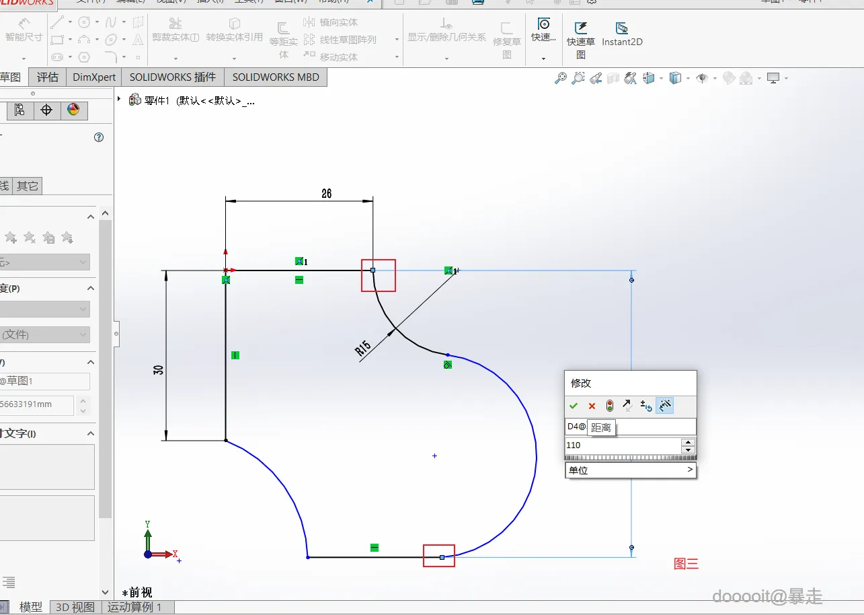Decrease value with Modify spinner down arrow
Image resolution: width=864 pixels, height=615 pixels.
688,449
